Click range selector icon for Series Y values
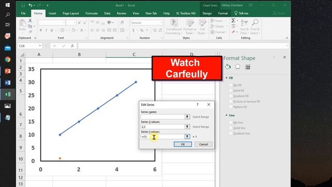This screenshot has height=187, width=332. [187, 137]
